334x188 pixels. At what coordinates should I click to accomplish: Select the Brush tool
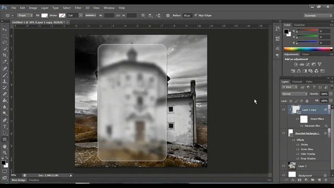[5, 75]
